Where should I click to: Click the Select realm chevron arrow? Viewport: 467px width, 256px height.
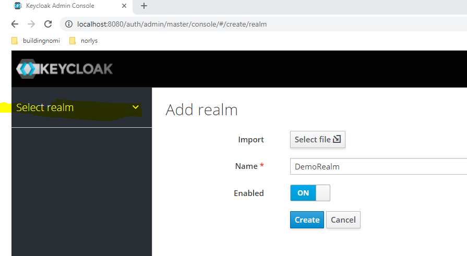pos(136,107)
